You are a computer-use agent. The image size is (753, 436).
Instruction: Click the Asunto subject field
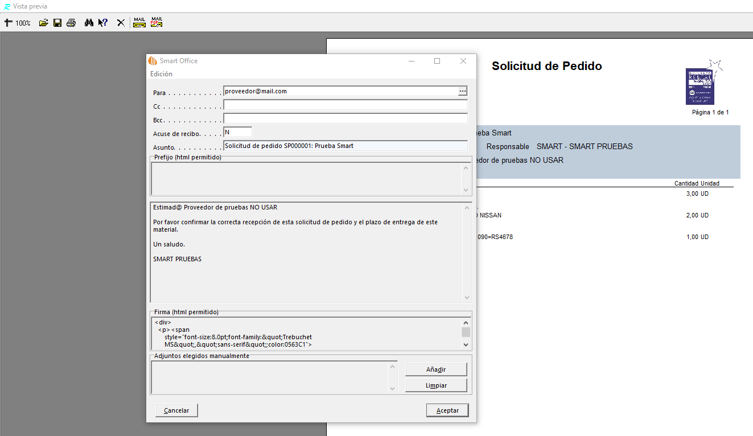pyautogui.click(x=345, y=146)
